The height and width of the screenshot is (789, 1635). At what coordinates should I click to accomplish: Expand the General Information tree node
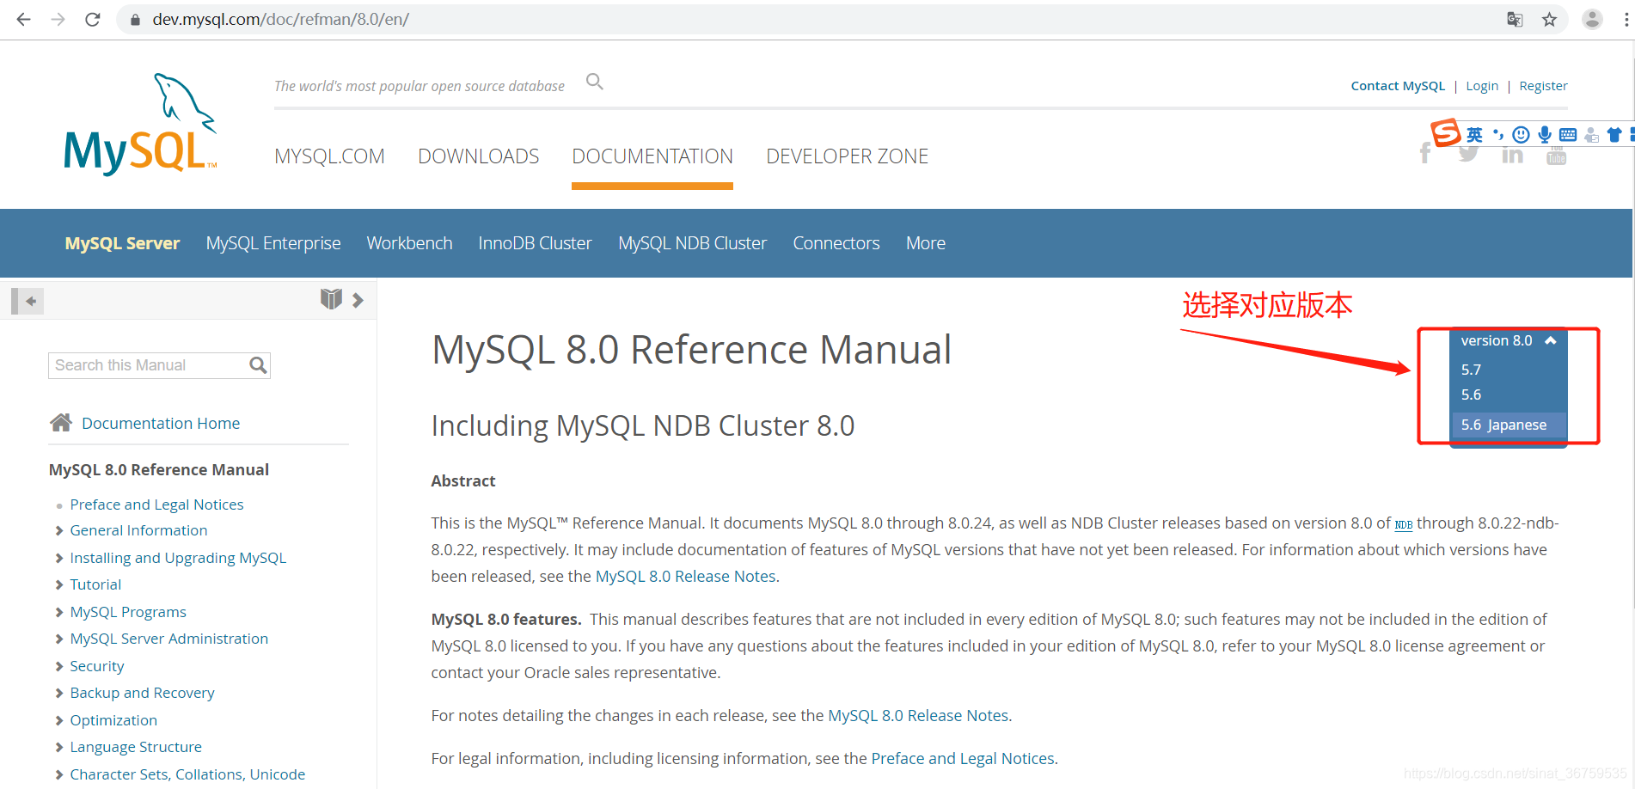(59, 530)
